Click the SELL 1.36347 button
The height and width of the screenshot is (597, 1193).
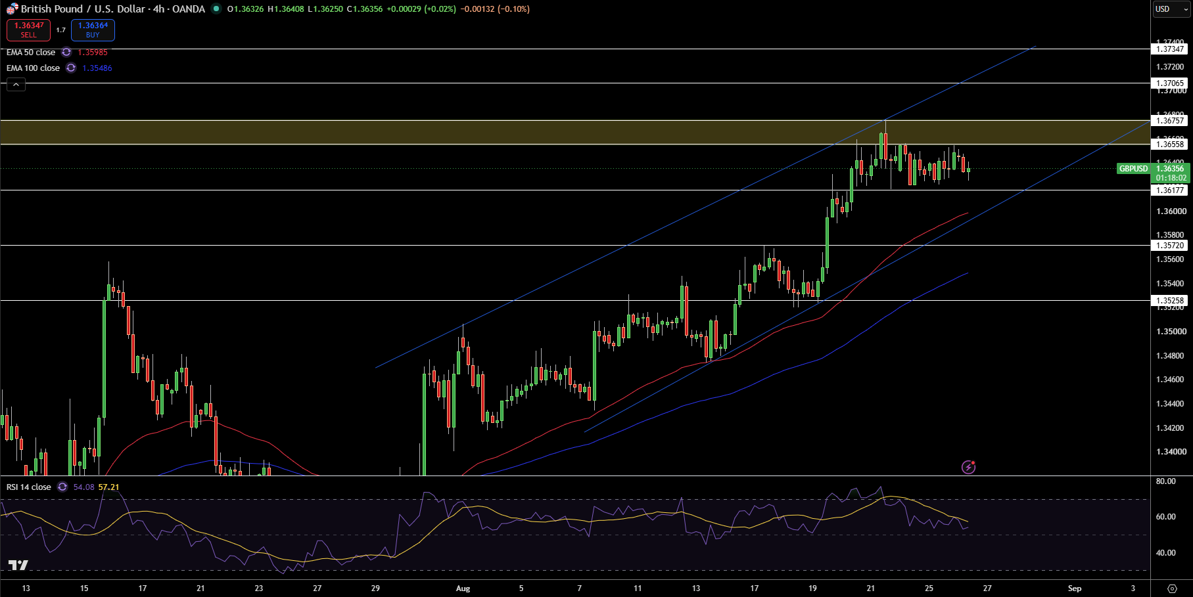coord(29,30)
